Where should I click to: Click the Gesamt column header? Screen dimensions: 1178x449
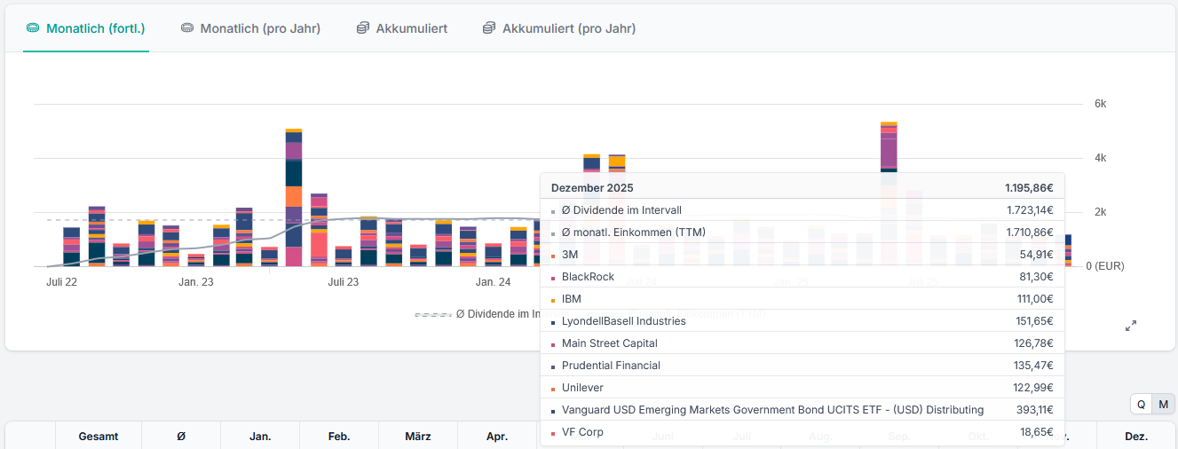click(98, 437)
